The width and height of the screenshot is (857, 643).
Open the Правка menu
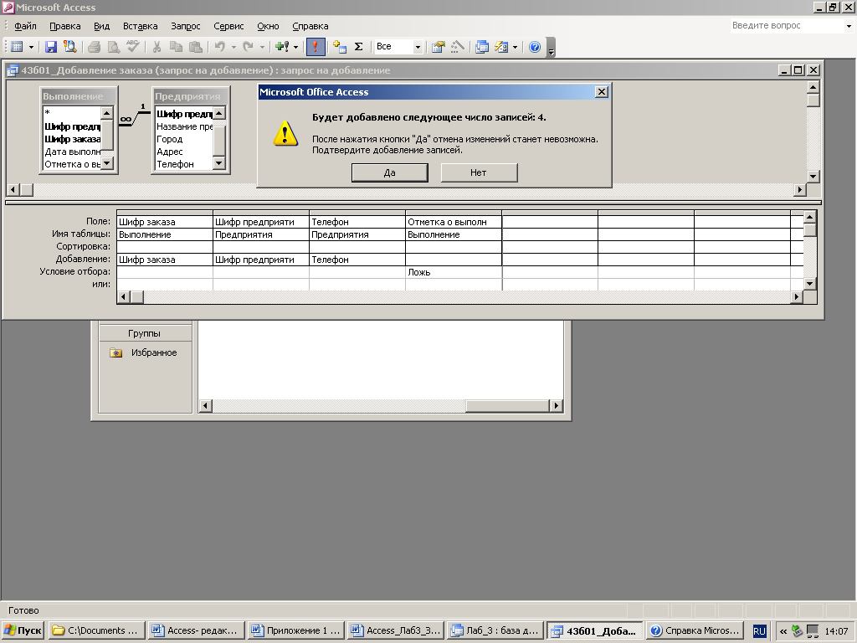pos(65,26)
